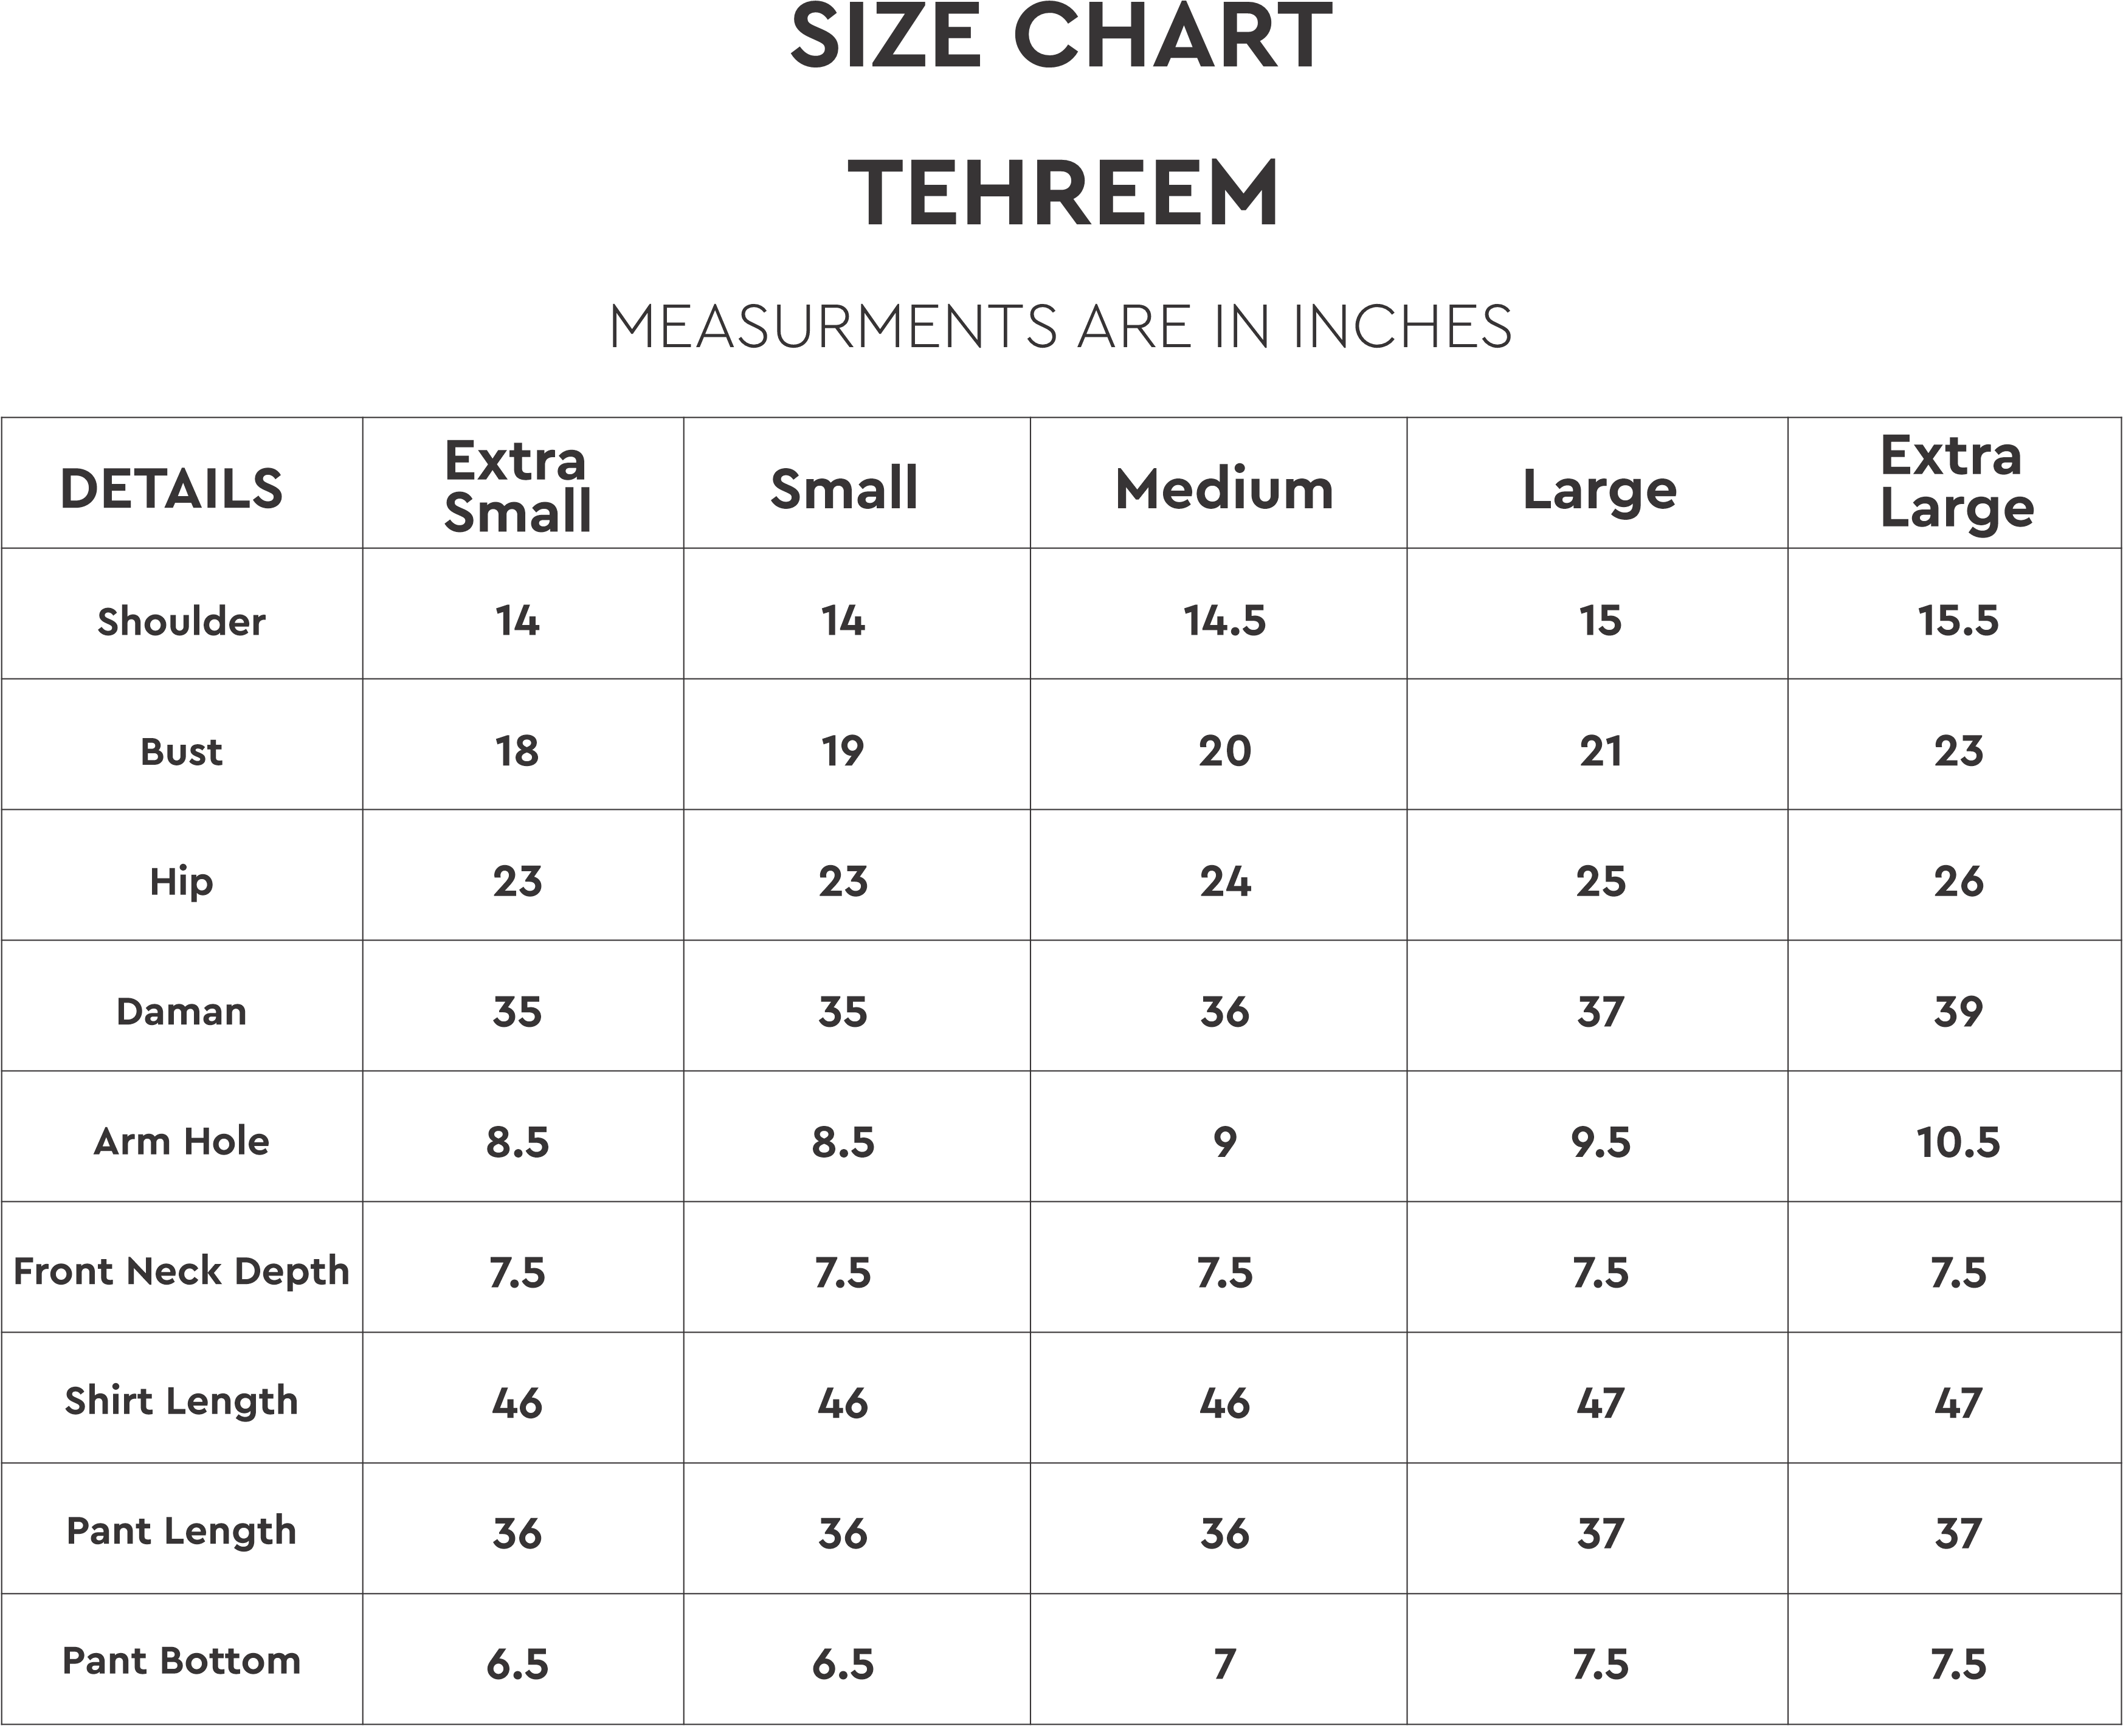Screen dimensions: 2123x1726
Task: Click the Extra Large daman value 39
Action: pyautogui.click(x=1957, y=1012)
